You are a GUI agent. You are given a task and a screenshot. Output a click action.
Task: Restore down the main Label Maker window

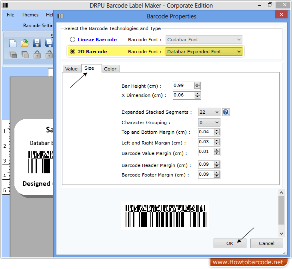point(270,5)
